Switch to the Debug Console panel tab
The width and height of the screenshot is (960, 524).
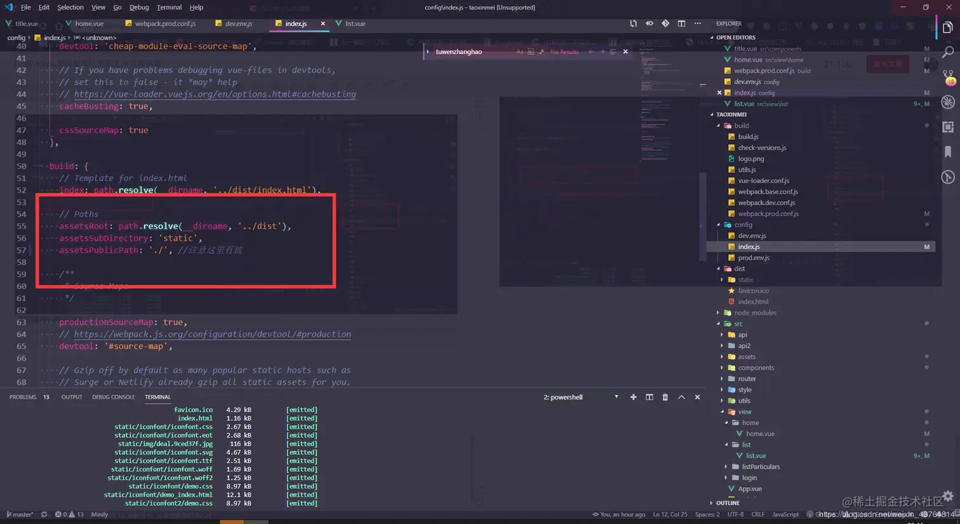(x=114, y=397)
